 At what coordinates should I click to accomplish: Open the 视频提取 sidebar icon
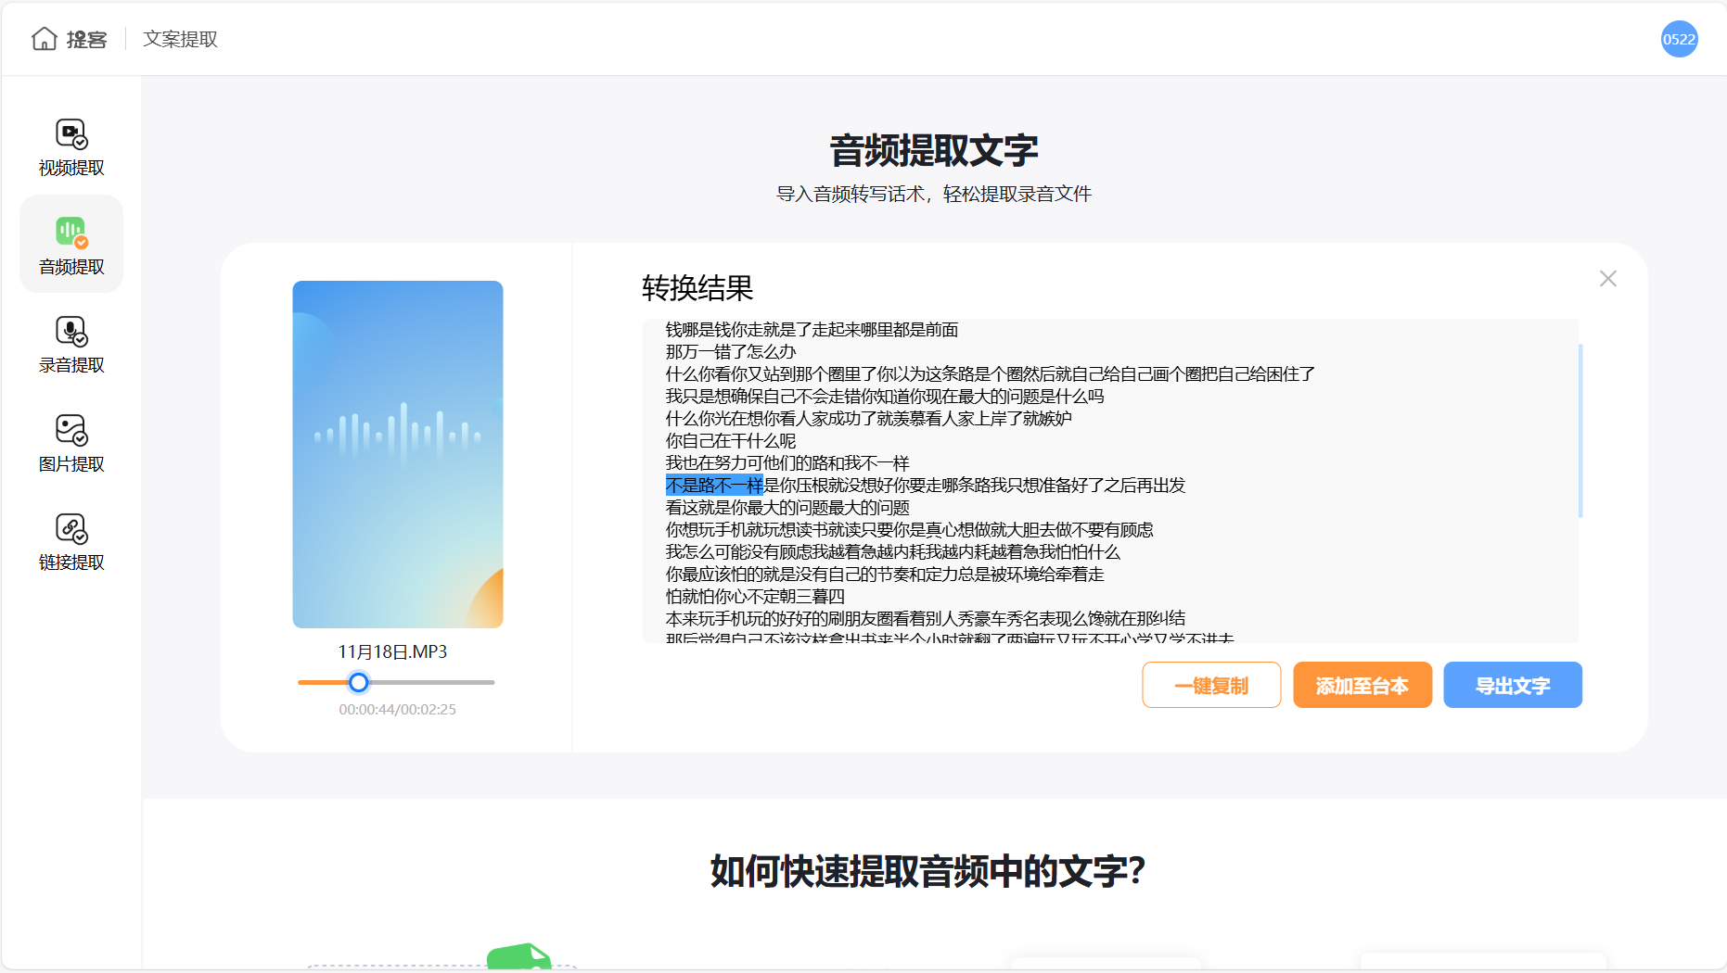71,134
